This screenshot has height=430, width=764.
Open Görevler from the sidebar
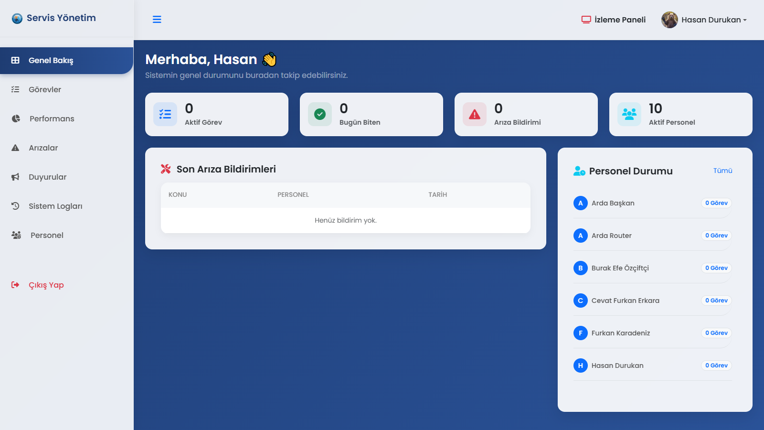[44, 89]
